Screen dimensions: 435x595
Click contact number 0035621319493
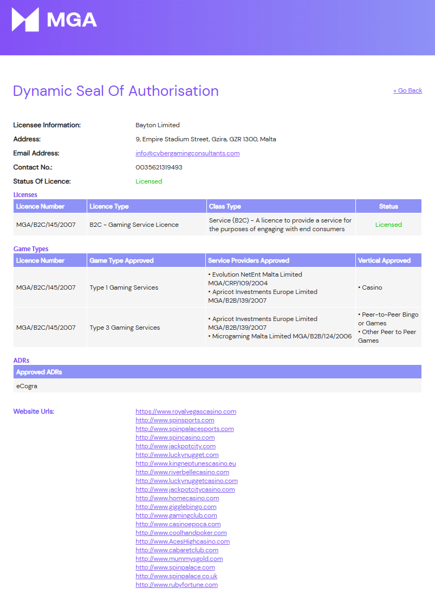159,167
